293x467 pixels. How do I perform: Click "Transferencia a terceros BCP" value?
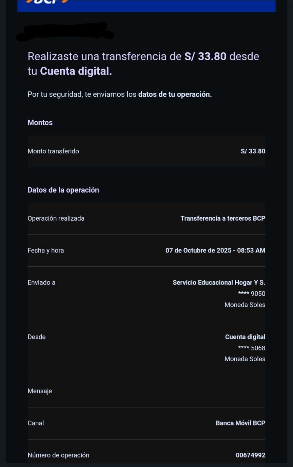coord(223,219)
